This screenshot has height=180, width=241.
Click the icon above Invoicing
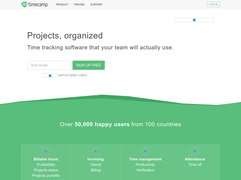95,151
